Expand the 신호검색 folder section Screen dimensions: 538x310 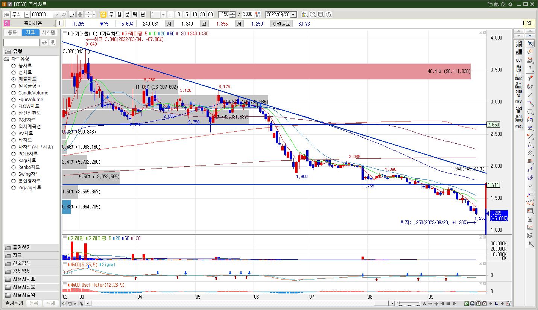(x=31, y=263)
